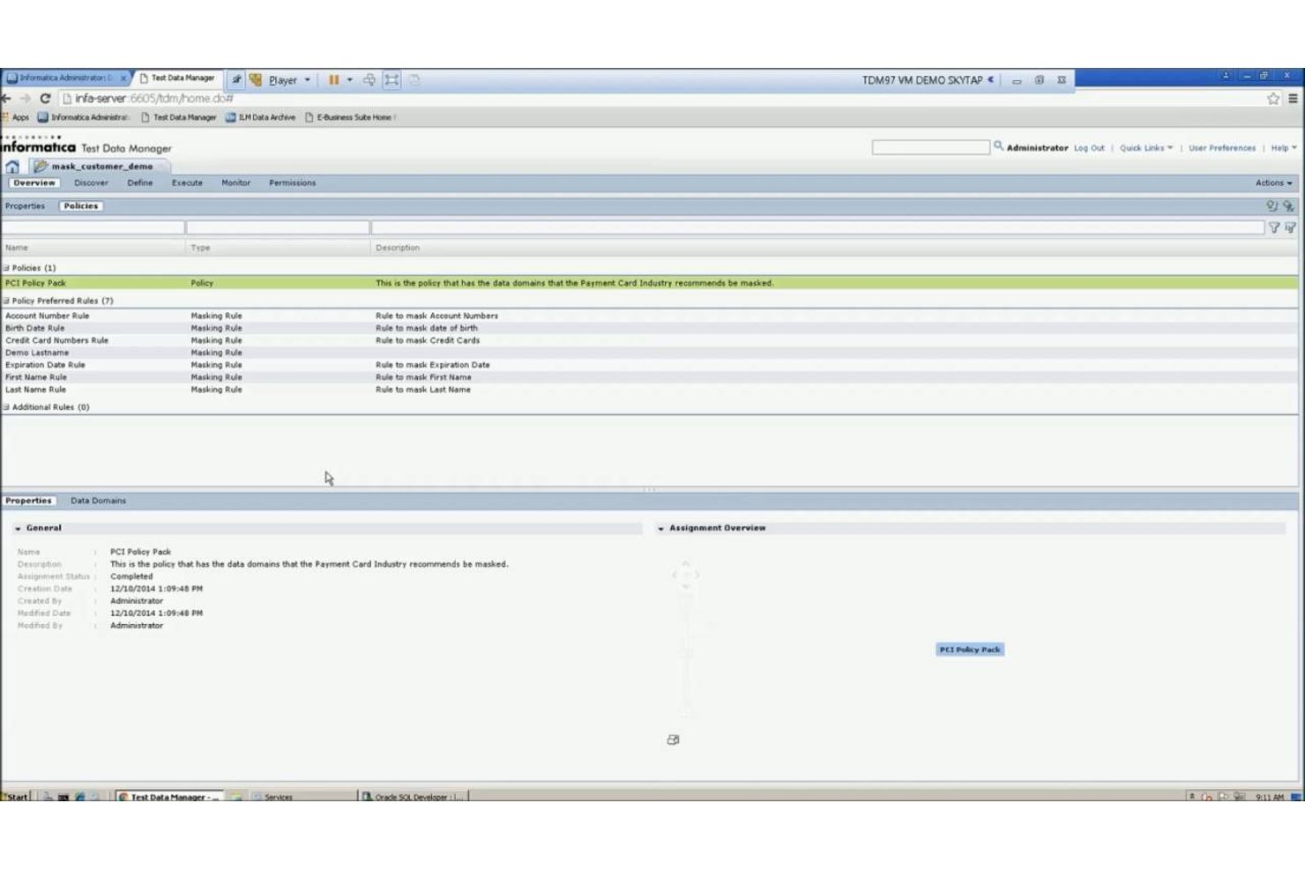Open the ILM Data Archive bookmark
The image size is (1305, 870).
click(x=261, y=117)
